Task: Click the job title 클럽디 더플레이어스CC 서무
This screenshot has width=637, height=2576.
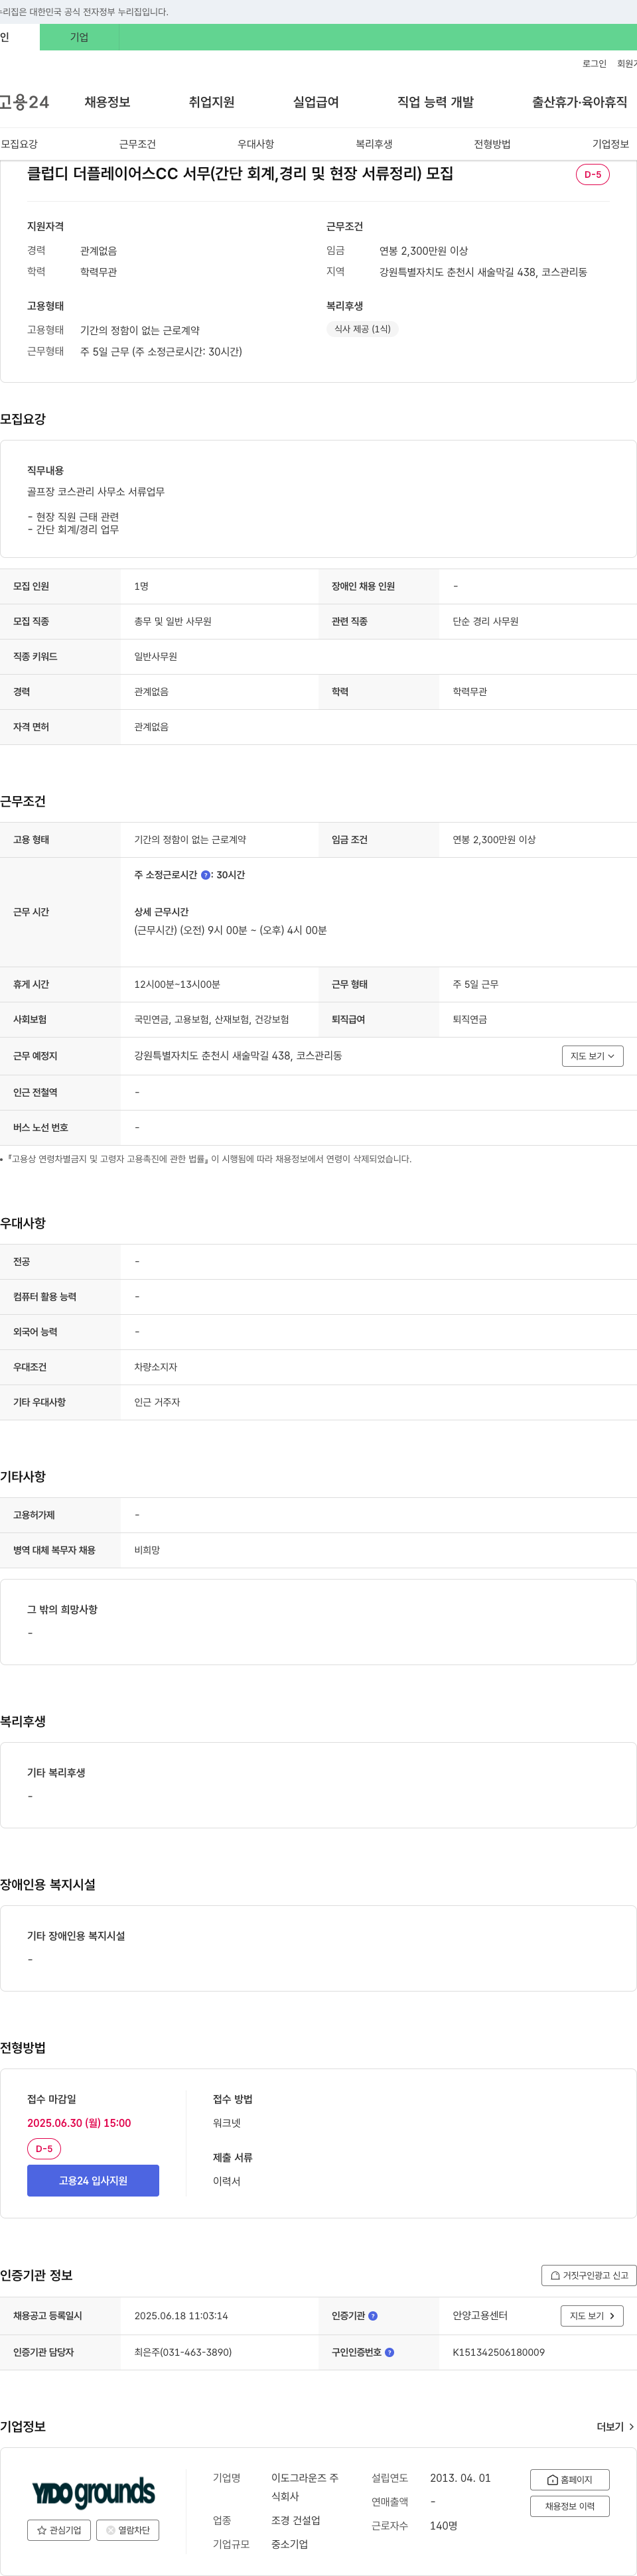Action: [x=240, y=173]
